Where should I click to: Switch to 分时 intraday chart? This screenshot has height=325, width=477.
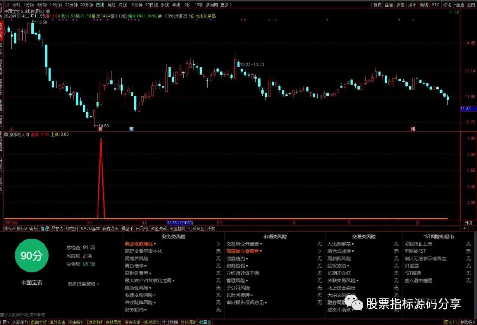(16, 4)
